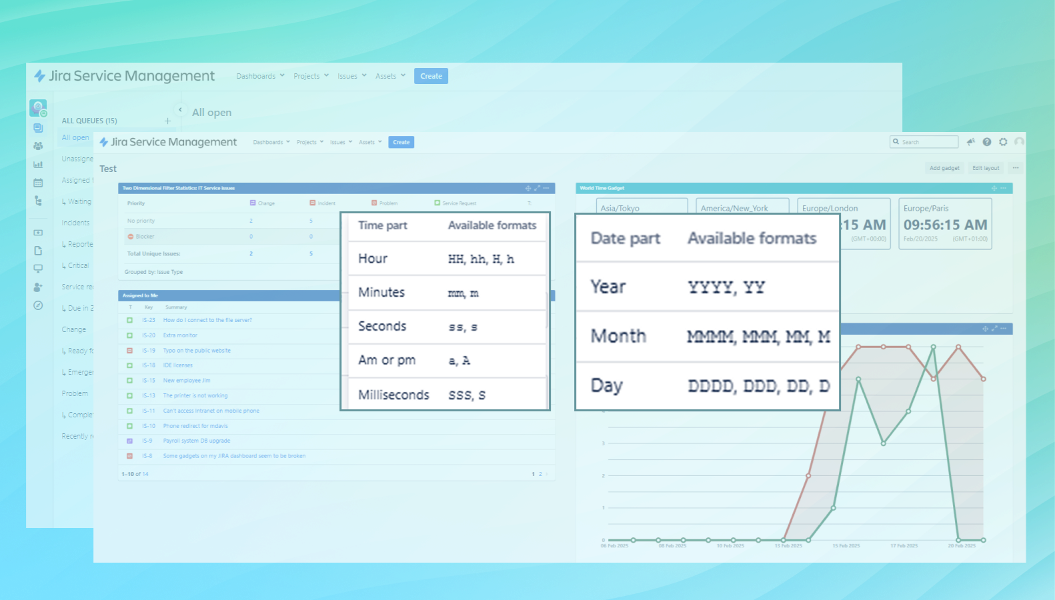
Task: Open the Calendar icon in left sidebar
Action: (x=38, y=183)
